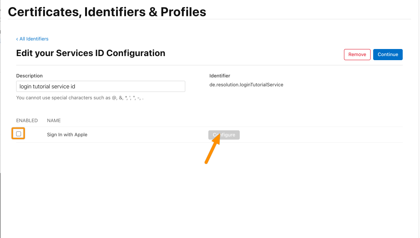Click the orange arrow annotation
The height and width of the screenshot is (238, 420).
point(212,149)
